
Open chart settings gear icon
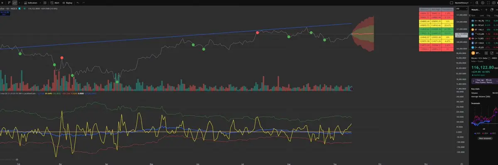click(x=483, y=2)
